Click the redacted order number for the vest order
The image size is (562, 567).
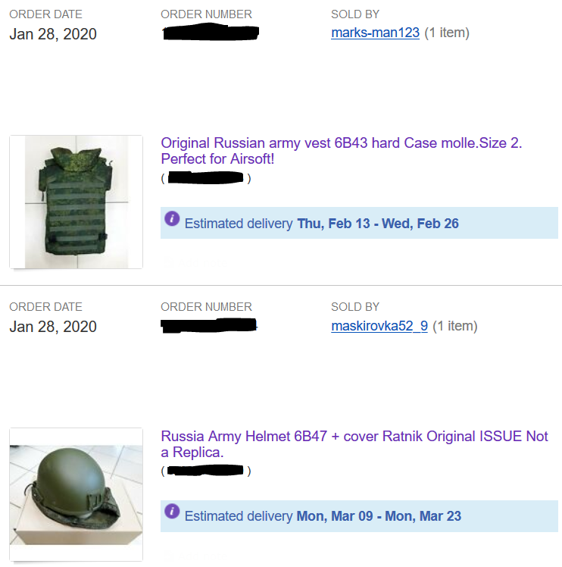tap(211, 32)
